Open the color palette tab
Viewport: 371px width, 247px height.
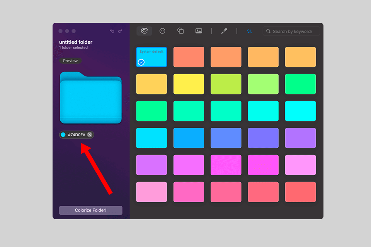(144, 31)
